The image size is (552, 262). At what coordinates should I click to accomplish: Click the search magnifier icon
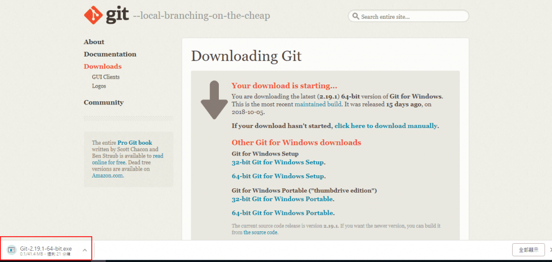coord(356,17)
